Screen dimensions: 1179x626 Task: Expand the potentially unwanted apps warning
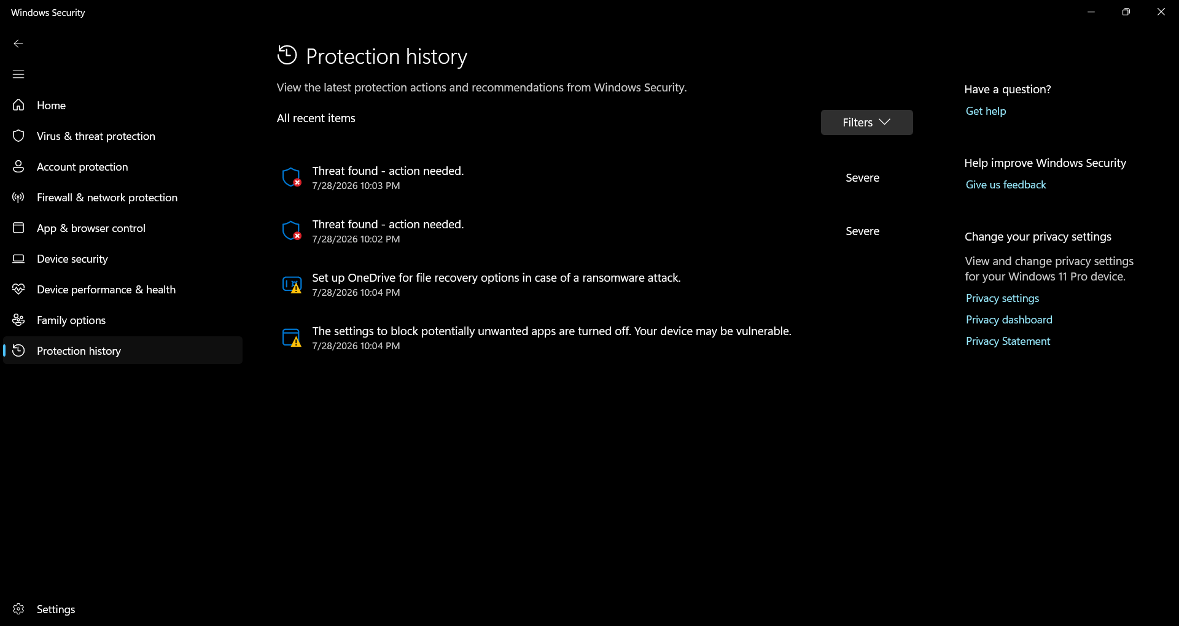594,338
